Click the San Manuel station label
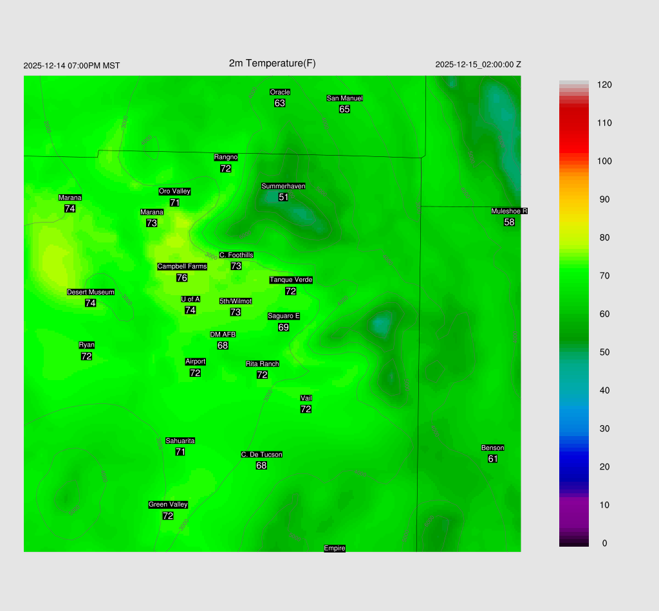This screenshot has width=659, height=611. [x=344, y=98]
